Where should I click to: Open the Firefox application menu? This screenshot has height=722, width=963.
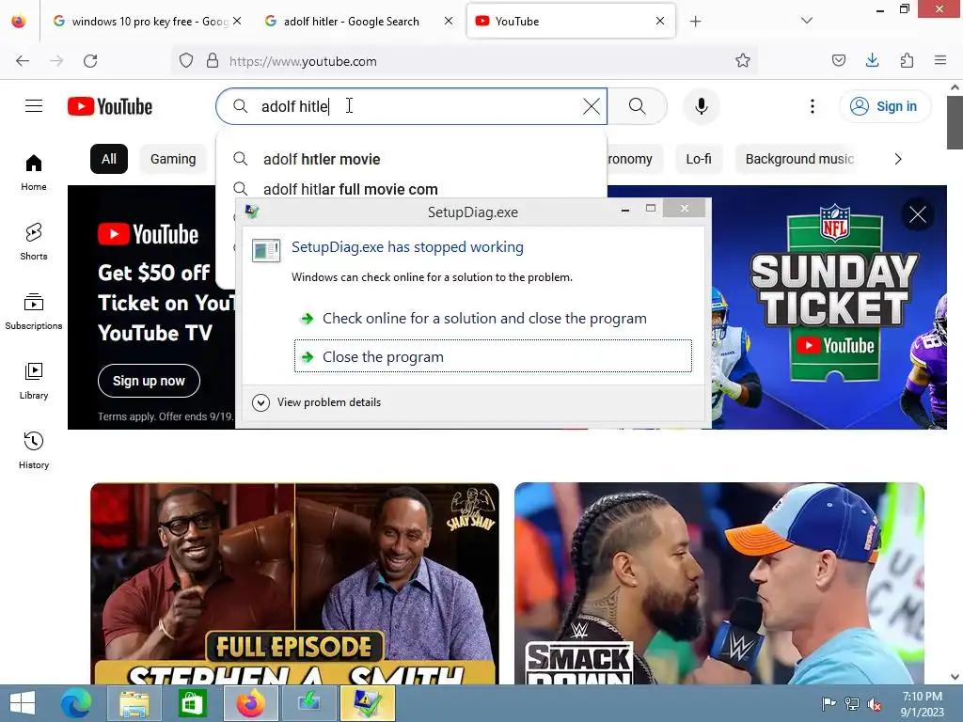pyautogui.click(x=940, y=61)
